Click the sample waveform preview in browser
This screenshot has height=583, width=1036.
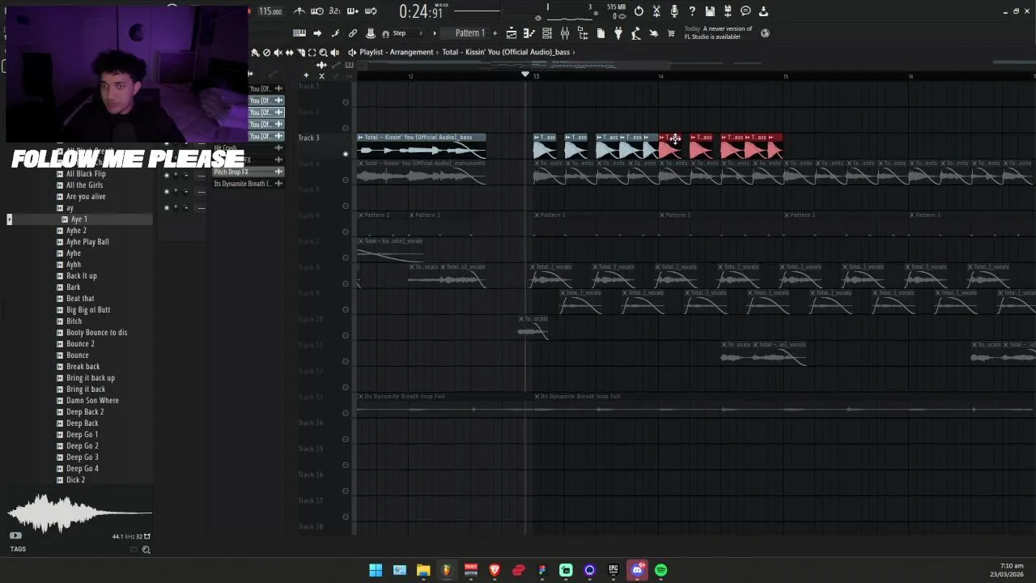[79, 513]
